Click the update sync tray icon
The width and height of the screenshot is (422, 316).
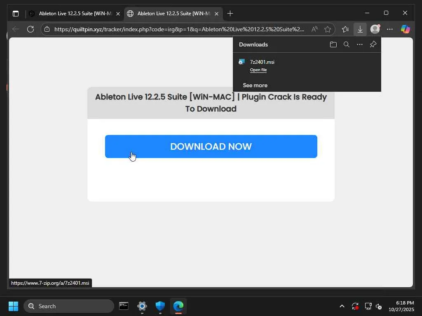pyautogui.click(x=355, y=306)
